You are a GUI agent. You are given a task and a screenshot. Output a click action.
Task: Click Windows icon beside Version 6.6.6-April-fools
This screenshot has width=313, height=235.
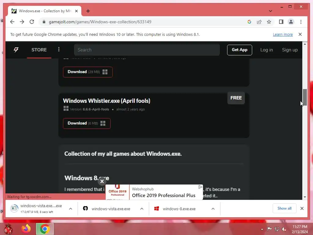pos(66,108)
